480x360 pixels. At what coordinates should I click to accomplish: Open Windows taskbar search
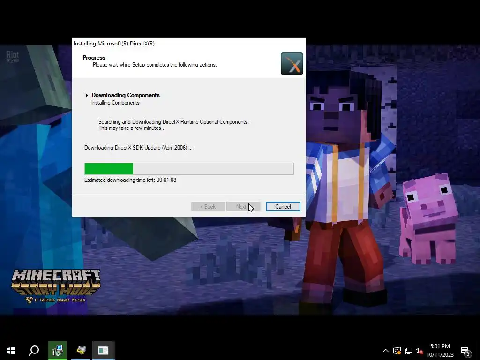34,351
